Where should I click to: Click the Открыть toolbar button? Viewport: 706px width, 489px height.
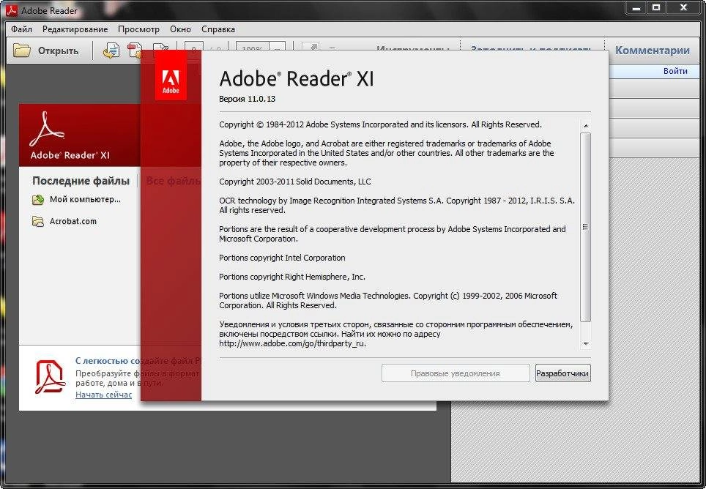point(45,51)
